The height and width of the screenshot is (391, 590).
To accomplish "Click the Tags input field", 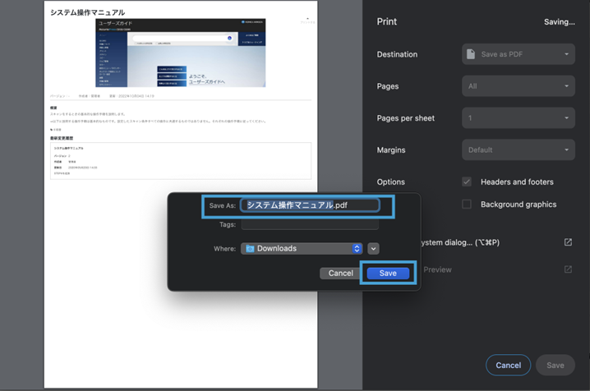I will coord(309,224).
